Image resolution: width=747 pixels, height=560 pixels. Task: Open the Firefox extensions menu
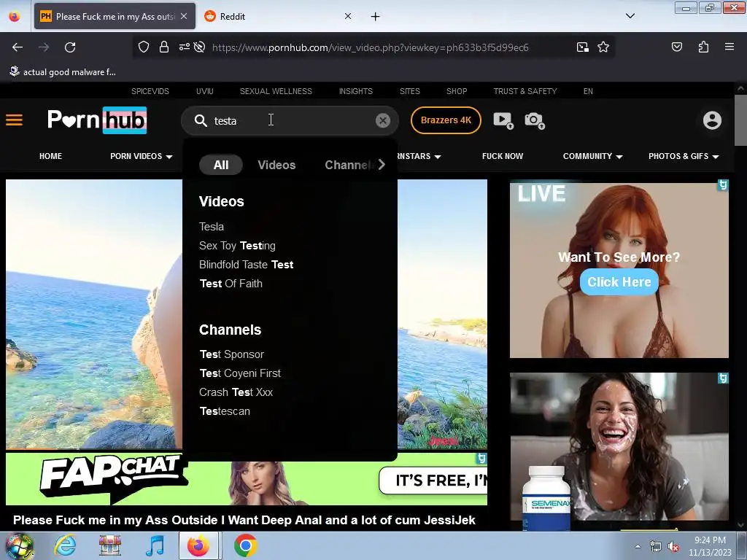[703, 47]
